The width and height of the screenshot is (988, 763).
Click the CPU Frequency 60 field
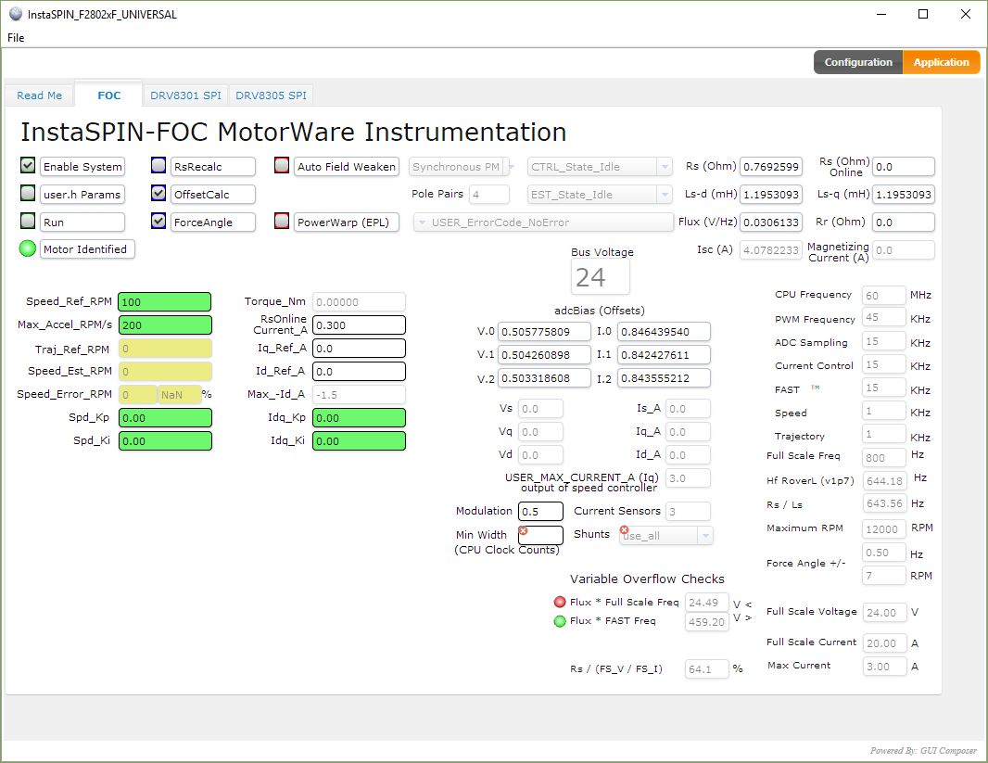(x=883, y=296)
